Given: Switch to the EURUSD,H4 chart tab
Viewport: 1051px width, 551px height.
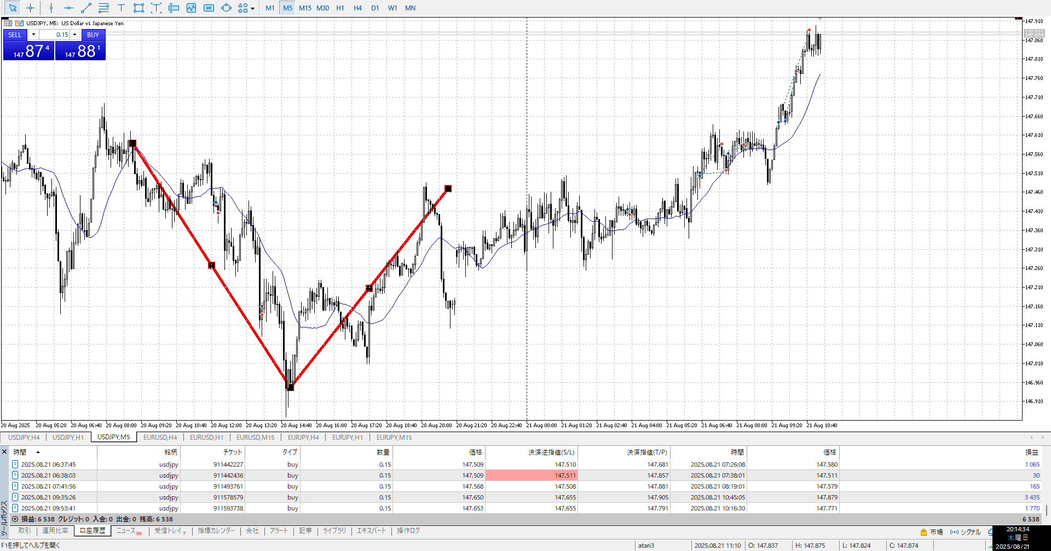Looking at the screenshot, I should (x=160, y=437).
